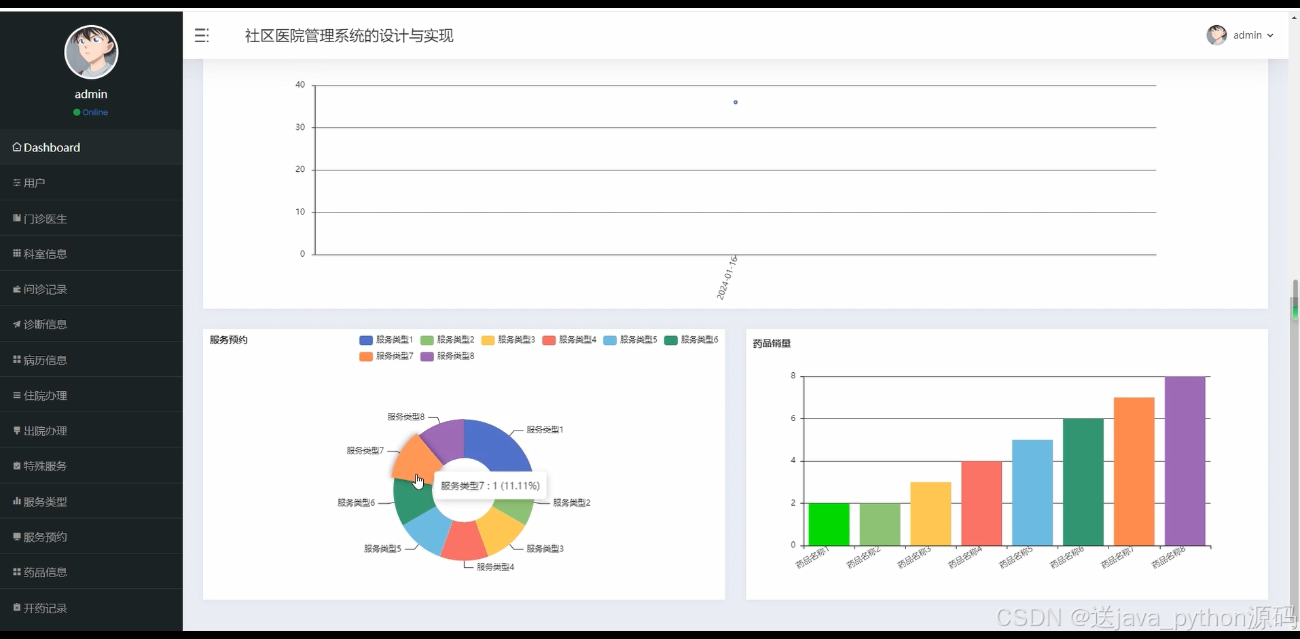The height and width of the screenshot is (639, 1300).
Task: Toggle the 服务类型2 legend entry
Action: coord(447,340)
